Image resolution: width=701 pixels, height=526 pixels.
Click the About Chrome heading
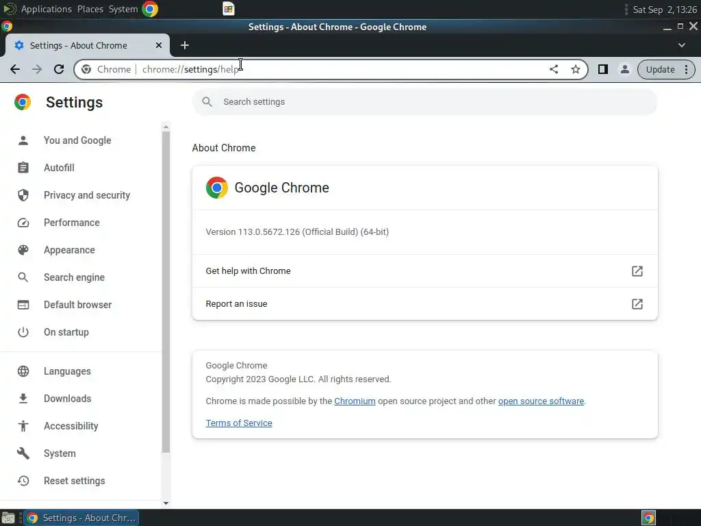tap(224, 148)
